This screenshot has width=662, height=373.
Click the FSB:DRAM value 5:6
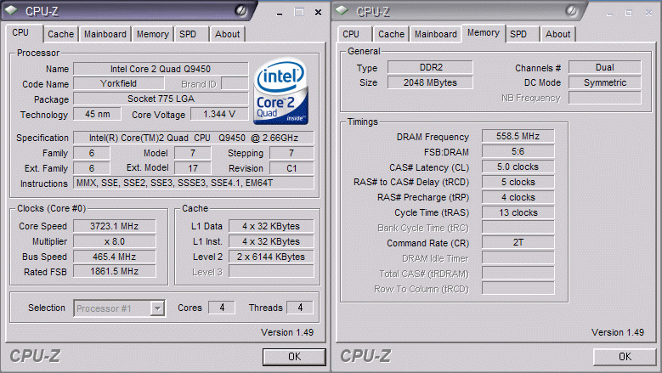pyautogui.click(x=518, y=151)
